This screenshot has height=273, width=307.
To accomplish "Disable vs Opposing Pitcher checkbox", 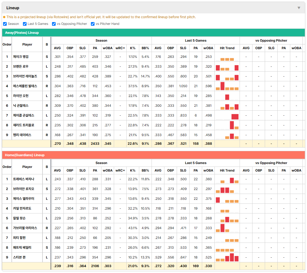I will pos(54,24).
